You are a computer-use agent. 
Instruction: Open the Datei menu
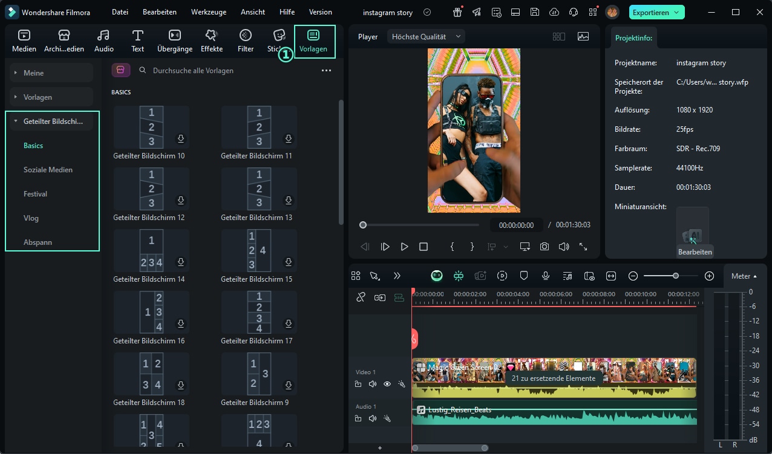[x=120, y=12]
